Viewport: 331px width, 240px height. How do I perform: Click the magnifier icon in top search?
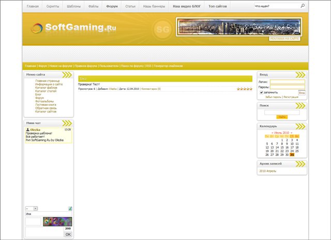coord(303,6)
